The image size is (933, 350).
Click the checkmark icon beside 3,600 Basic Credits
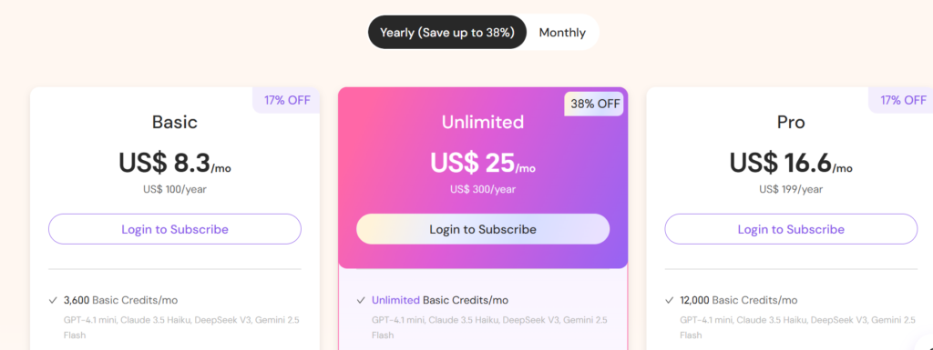53,300
